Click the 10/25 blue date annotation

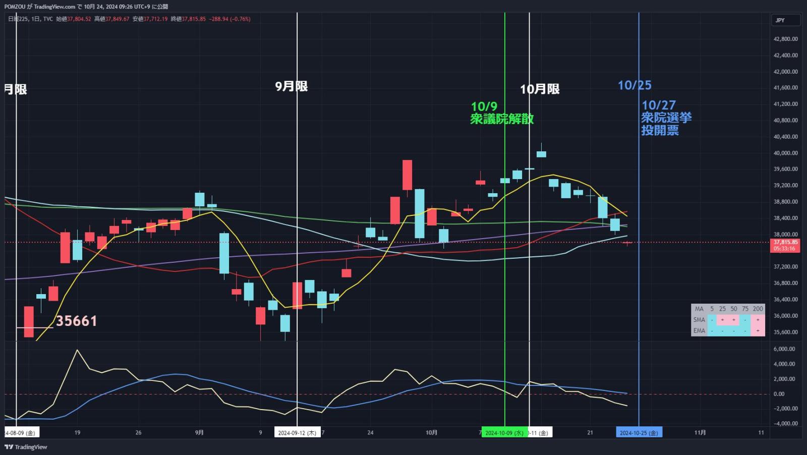coord(635,85)
